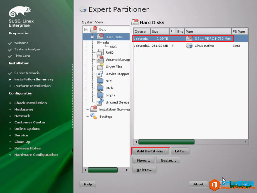The image size is (257, 193).
Task: Select Unused Devices tree entry
Action: click(x=117, y=102)
